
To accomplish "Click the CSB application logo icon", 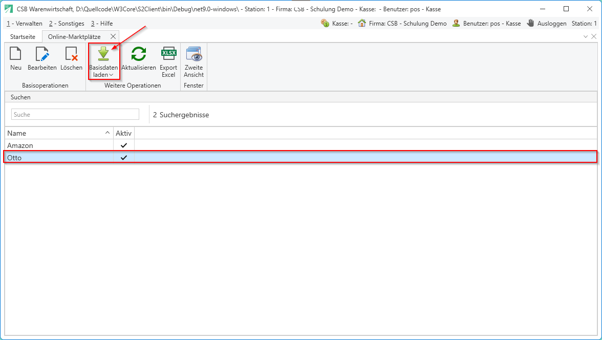I will pyautogui.click(x=8, y=9).
